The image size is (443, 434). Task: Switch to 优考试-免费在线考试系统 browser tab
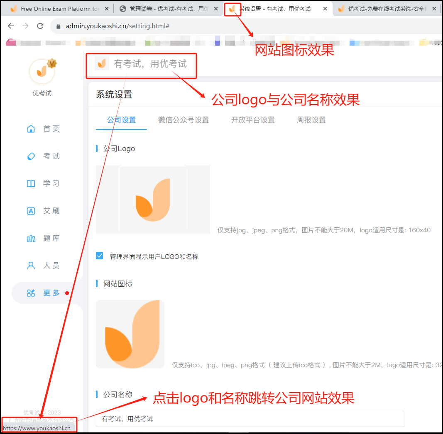387,9
